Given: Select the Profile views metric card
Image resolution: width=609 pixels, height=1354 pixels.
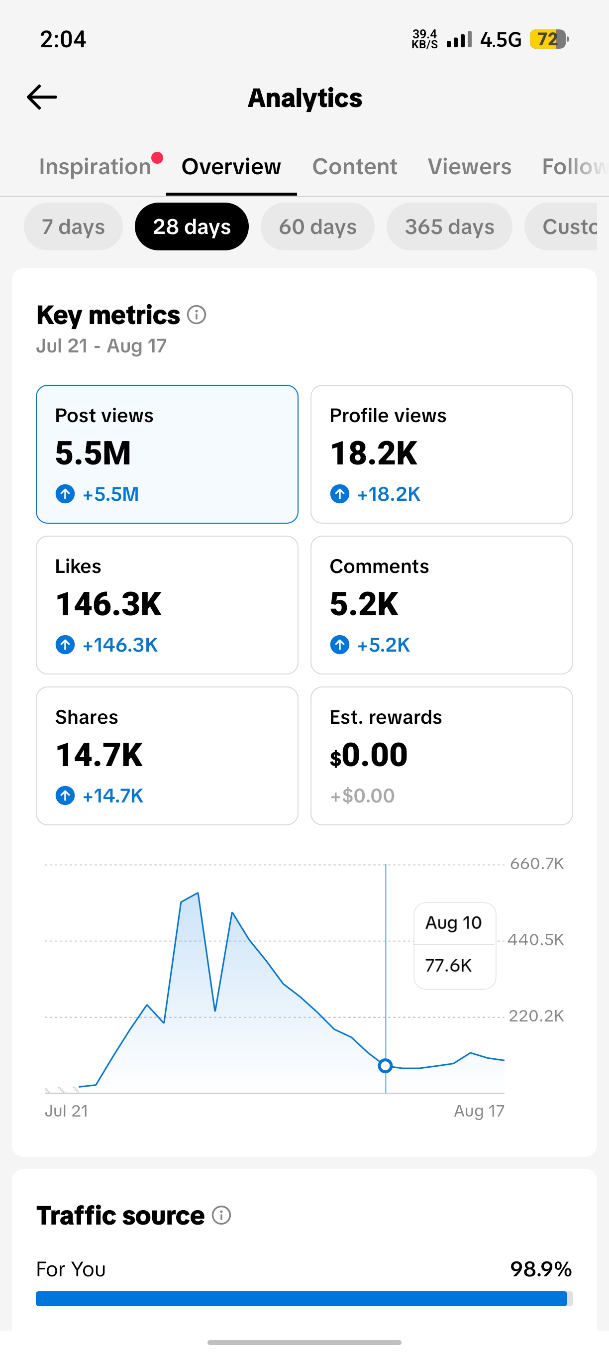Looking at the screenshot, I should pos(441,454).
